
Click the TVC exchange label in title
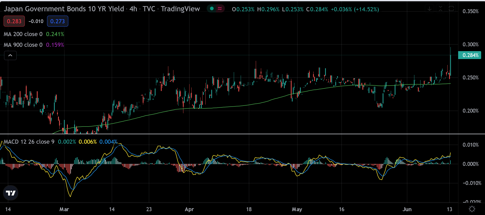pos(149,9)
